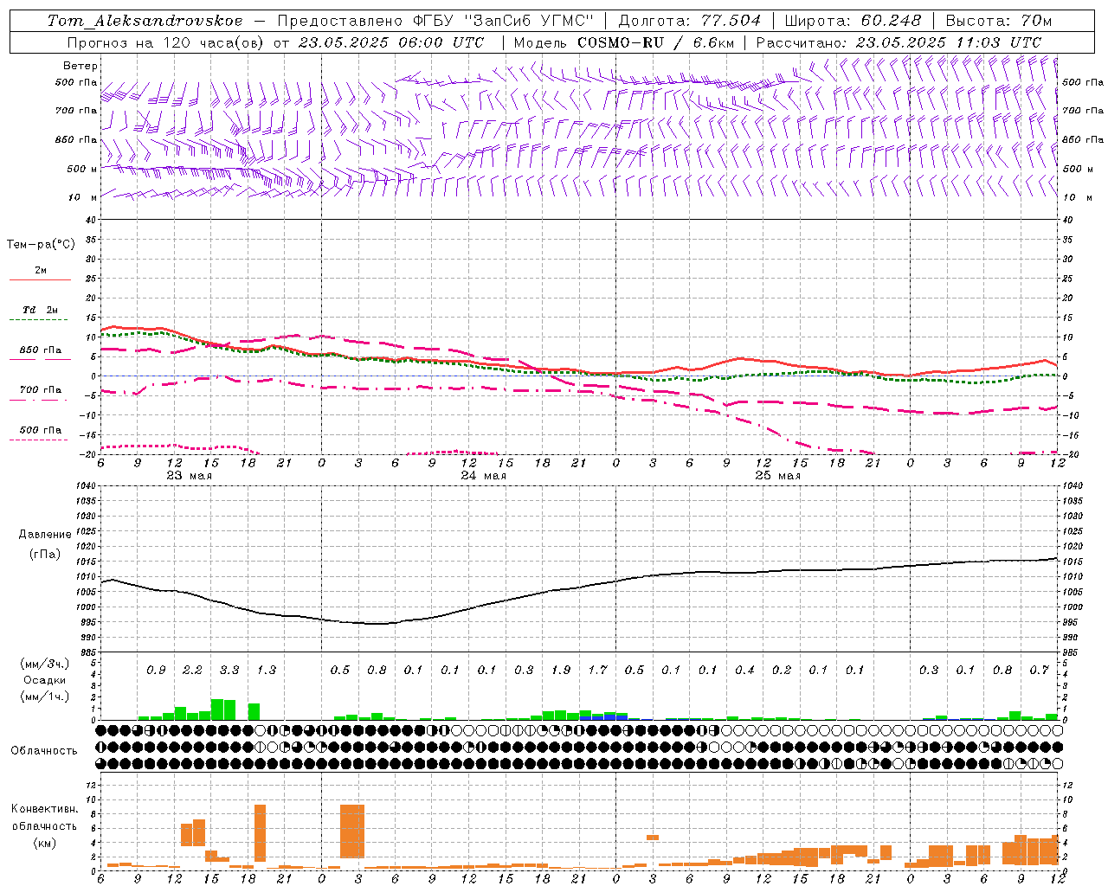Click the 1.9 precipitation total
1108x886 pixels.
[561, 671]
